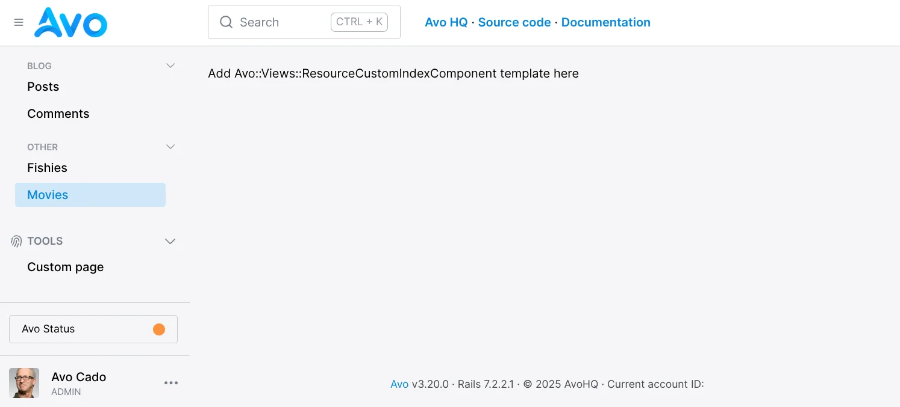The height and width of the screenshot is (407, 900).
Task: Open the Documentation link
Action: (606, 22)
